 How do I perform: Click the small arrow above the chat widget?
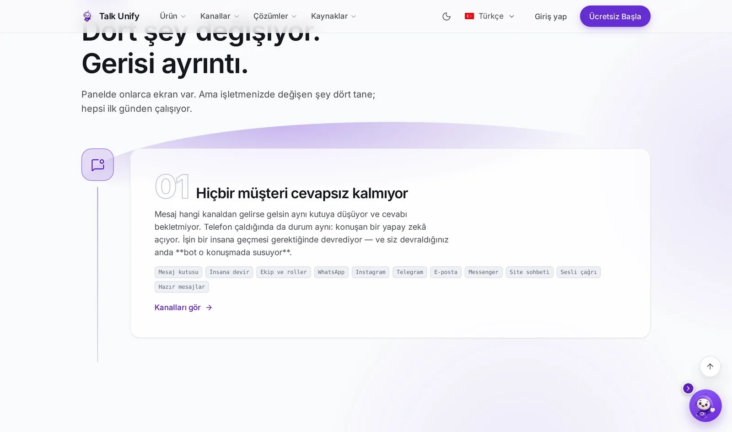688,389
